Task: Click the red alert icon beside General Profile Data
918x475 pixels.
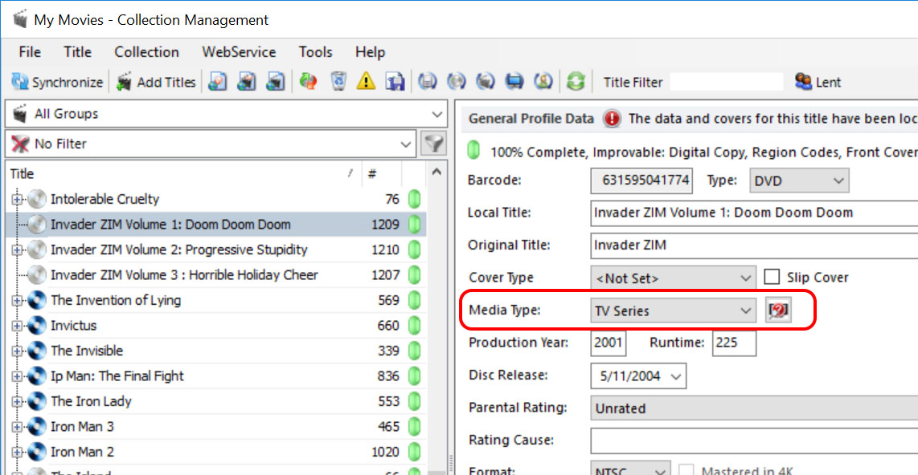Action: click(612, 119)
